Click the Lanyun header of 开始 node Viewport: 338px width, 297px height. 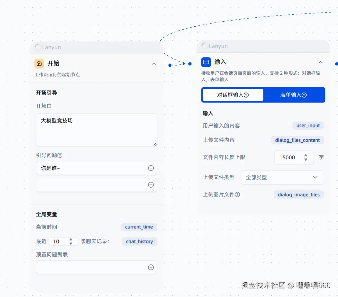pos(96,47)
